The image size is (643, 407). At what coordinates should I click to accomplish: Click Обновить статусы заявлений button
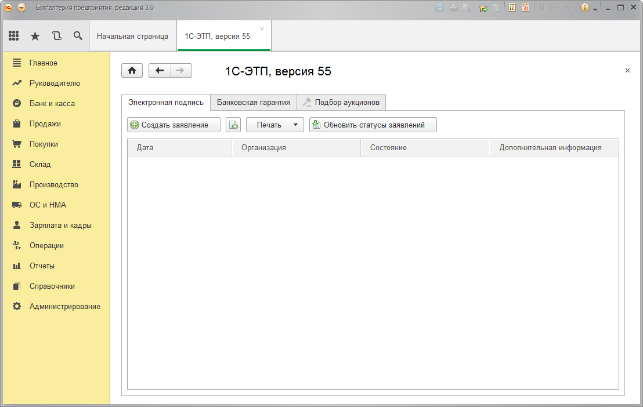click(373, 125)
